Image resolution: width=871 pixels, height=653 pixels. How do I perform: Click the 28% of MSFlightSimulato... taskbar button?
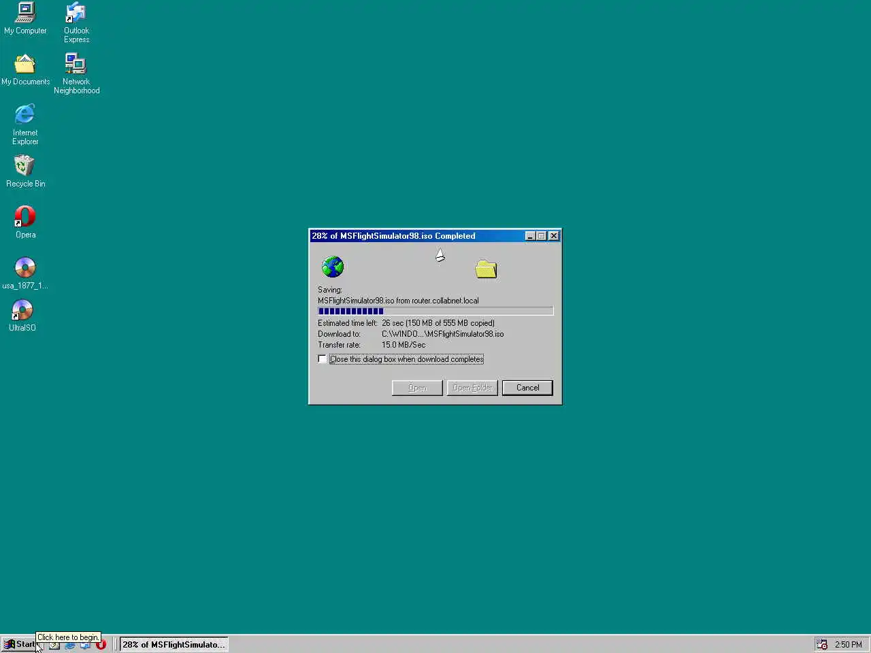pyautogui.click(x=174, y=644)
